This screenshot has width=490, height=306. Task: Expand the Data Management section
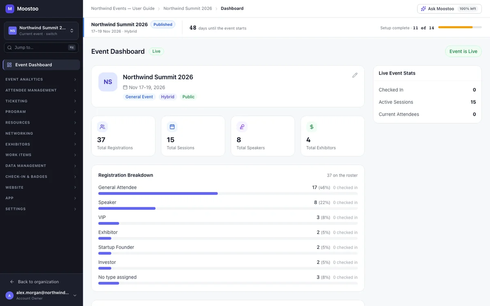click(41, 166)
